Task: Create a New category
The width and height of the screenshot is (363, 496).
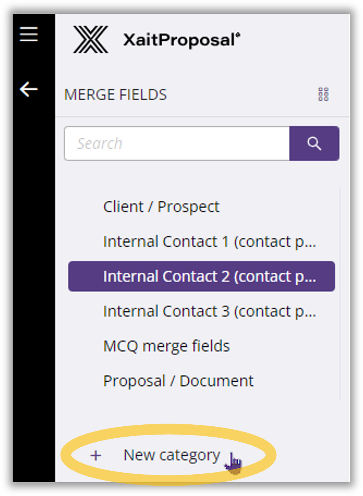Action: (172, 455)
